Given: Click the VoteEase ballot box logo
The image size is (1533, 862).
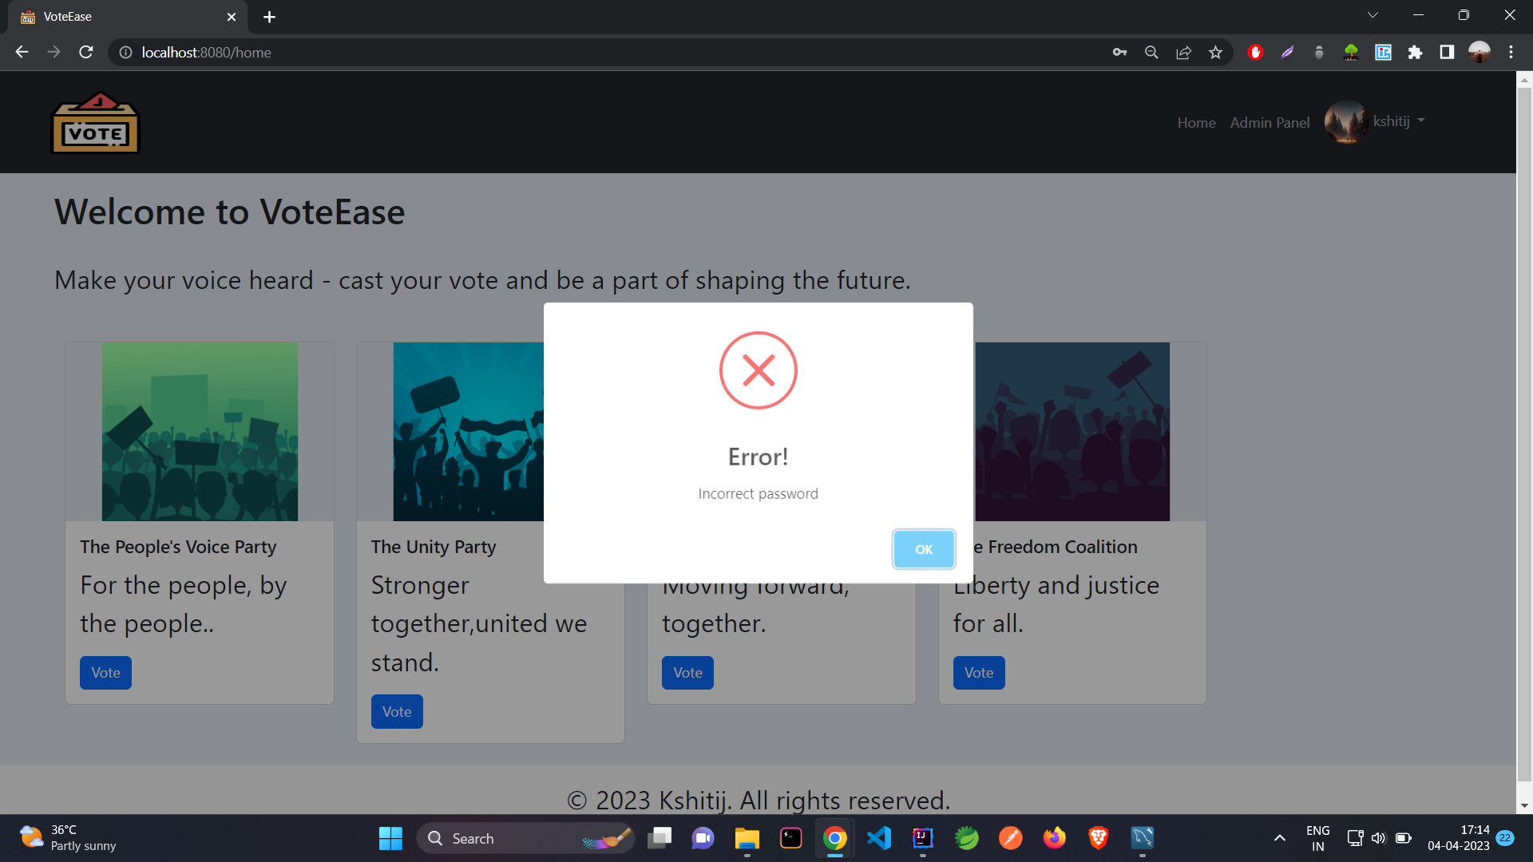Looking at the screenshot, I should coord(95,124).
